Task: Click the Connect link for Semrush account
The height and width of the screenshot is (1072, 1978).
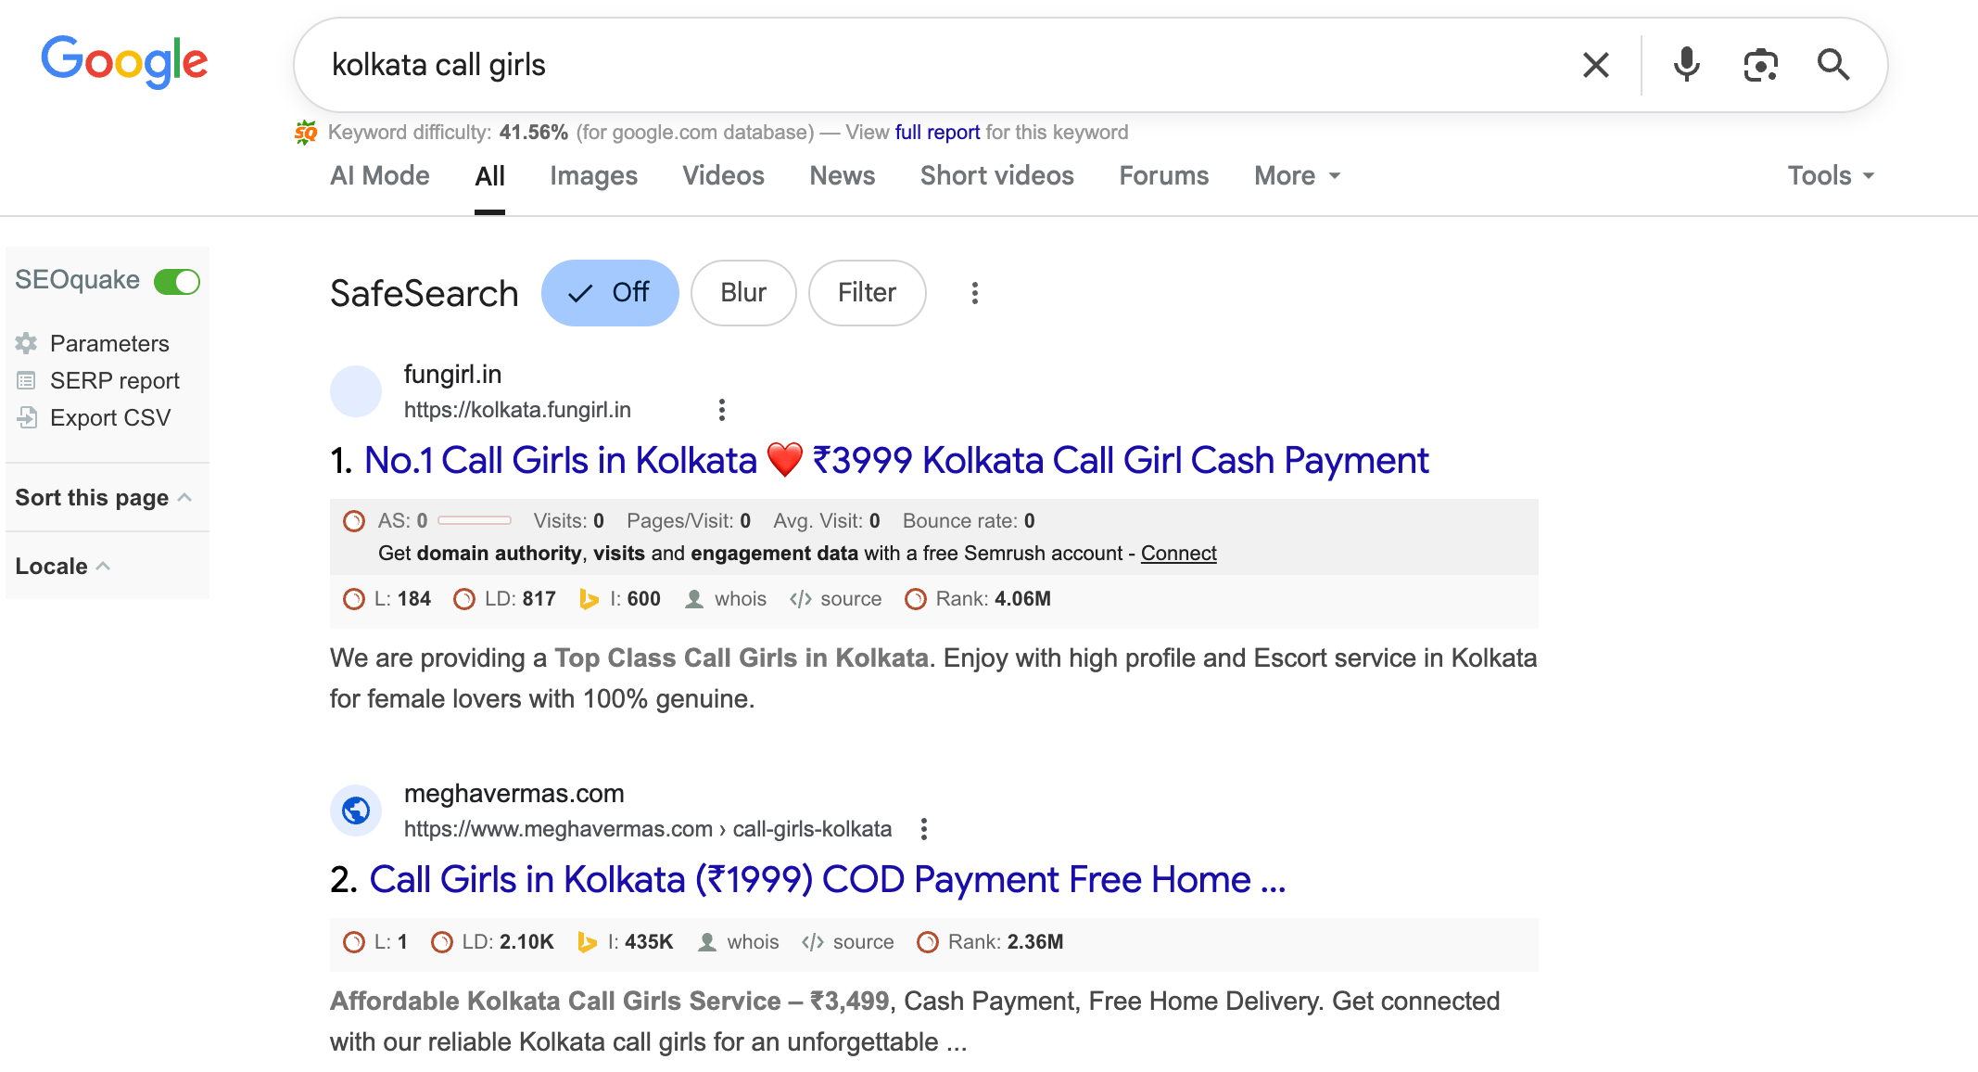Action: (1178, 554)
